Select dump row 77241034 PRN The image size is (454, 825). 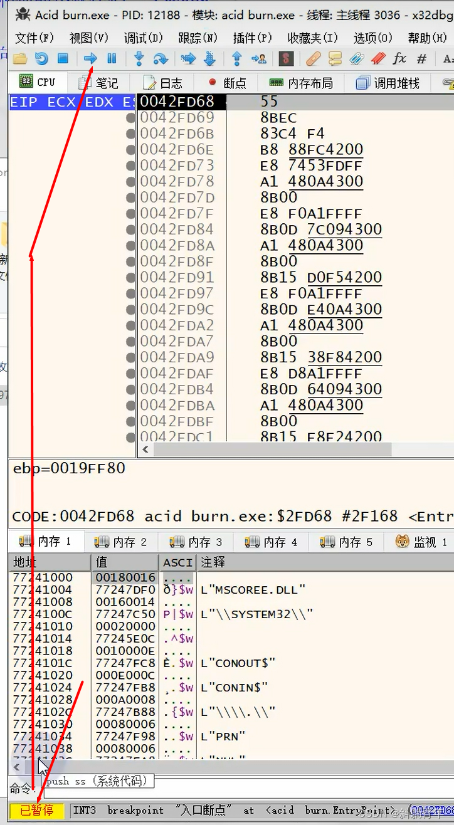tap(231, 736)
